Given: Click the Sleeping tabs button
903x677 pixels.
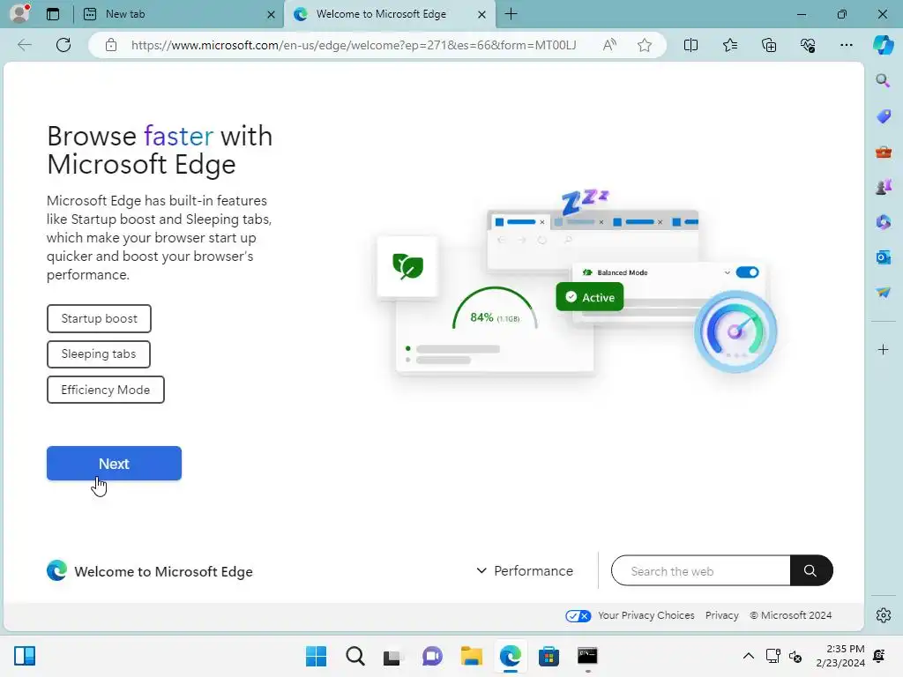Looking at the screenshot, I should click(x=99, y=354).
